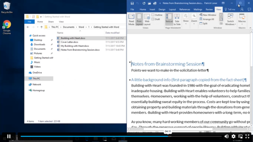Open the Macros dropdown in Word
Viewport: 253px width, 142px height.
(242, 19)
